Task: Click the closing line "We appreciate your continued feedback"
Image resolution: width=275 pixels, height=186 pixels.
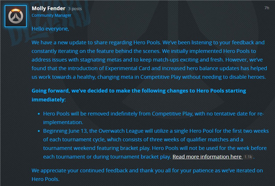Action: [147, 171]
